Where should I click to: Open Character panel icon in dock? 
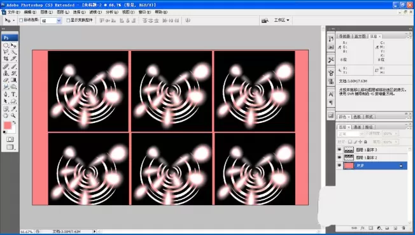331,94
